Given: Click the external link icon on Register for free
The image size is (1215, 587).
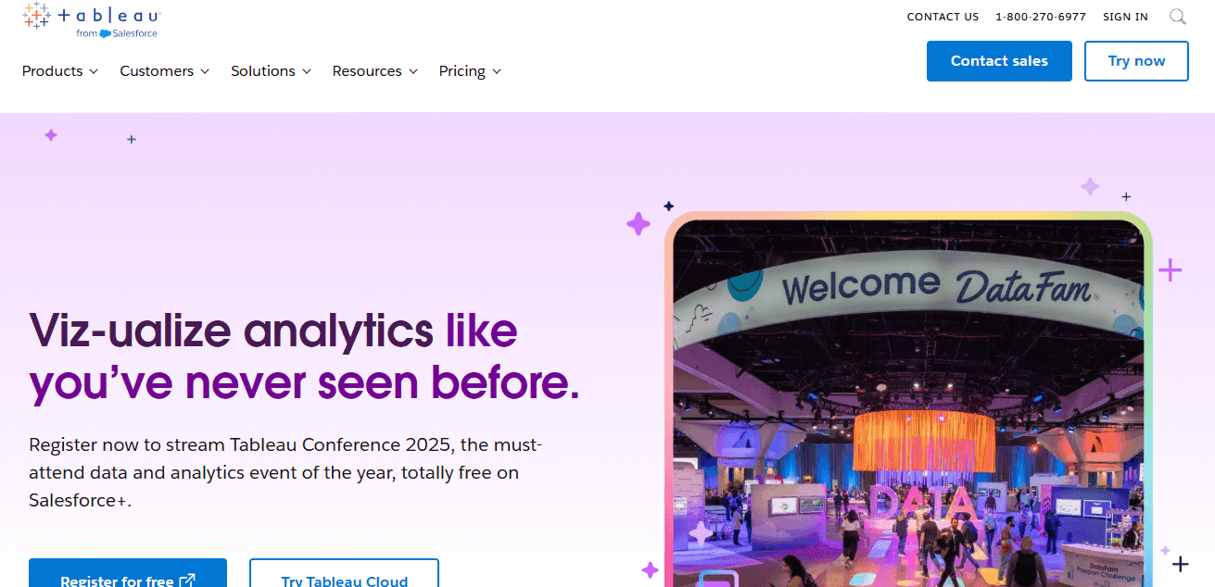Looking at the screenshot, I should [187, 581].
